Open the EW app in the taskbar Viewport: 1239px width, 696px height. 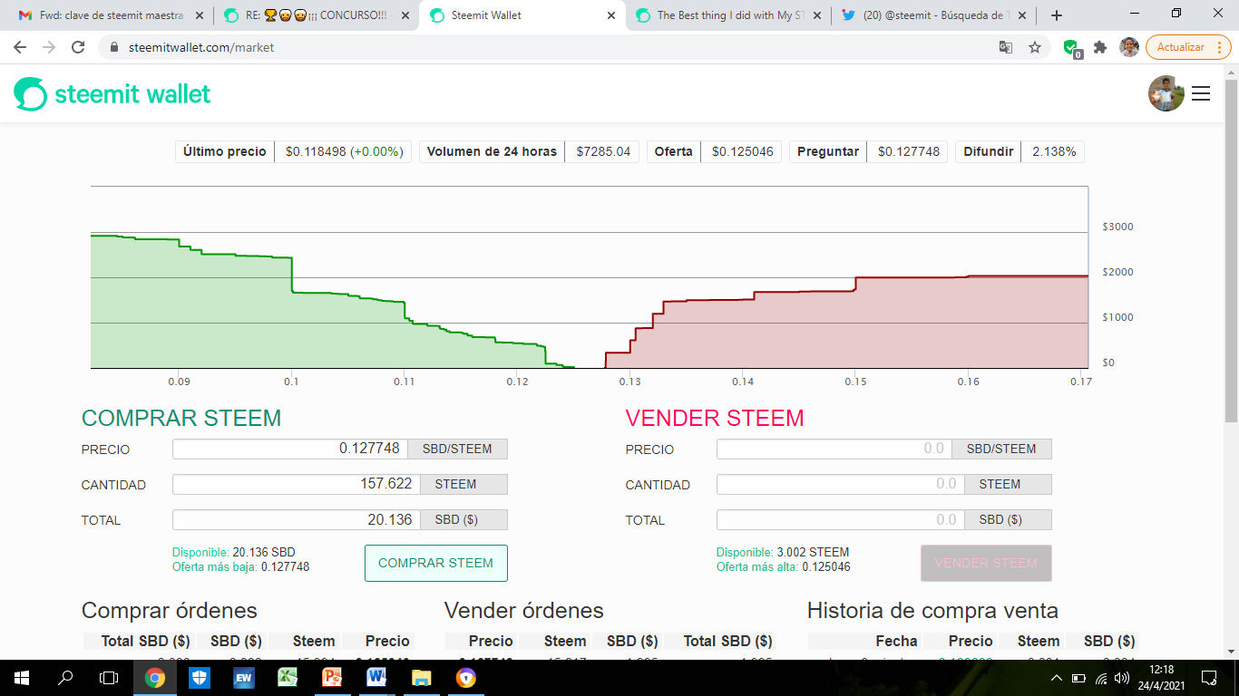244,677
